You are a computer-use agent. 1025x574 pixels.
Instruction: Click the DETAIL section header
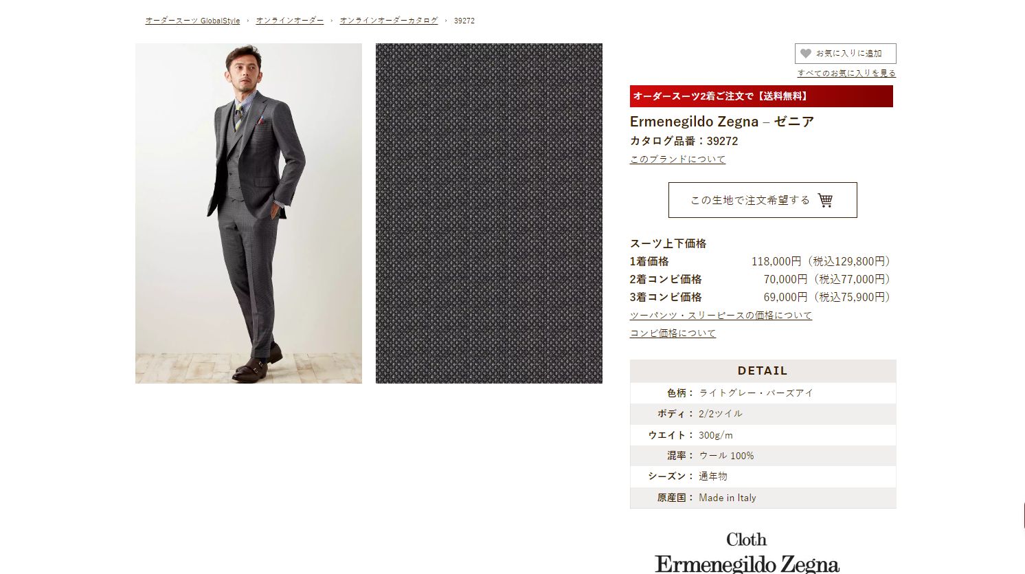coord(763,371)
